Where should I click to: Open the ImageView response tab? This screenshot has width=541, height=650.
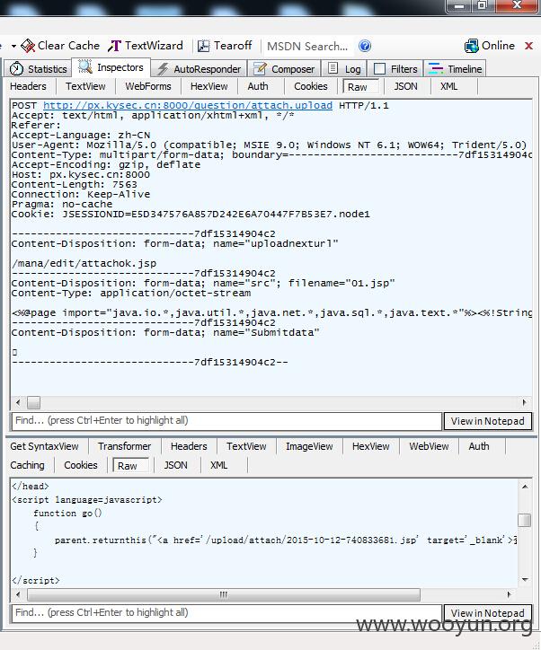pyautogui.click(x=309, y=446)
